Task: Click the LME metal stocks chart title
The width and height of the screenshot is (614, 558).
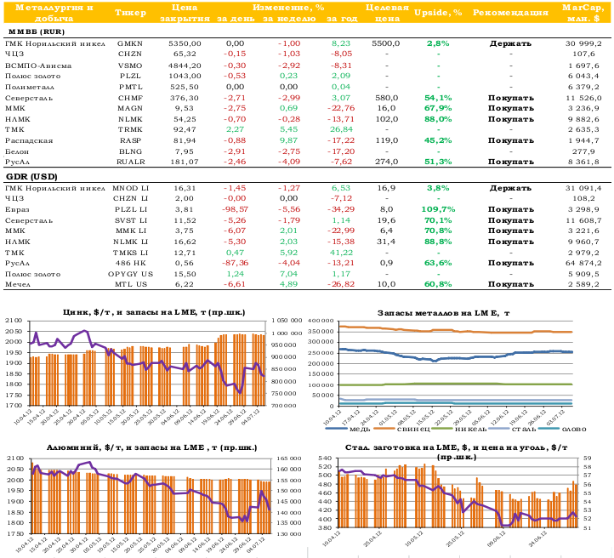Action: tap(443, 313)
